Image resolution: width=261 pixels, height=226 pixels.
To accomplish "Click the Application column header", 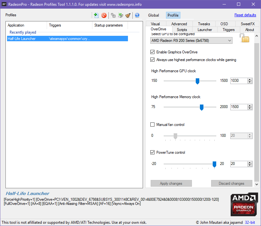I will (27, 25).
